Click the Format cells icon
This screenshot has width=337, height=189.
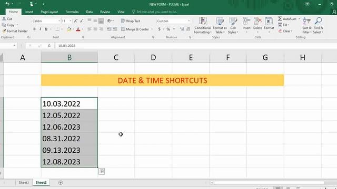(x=269, y=21)
